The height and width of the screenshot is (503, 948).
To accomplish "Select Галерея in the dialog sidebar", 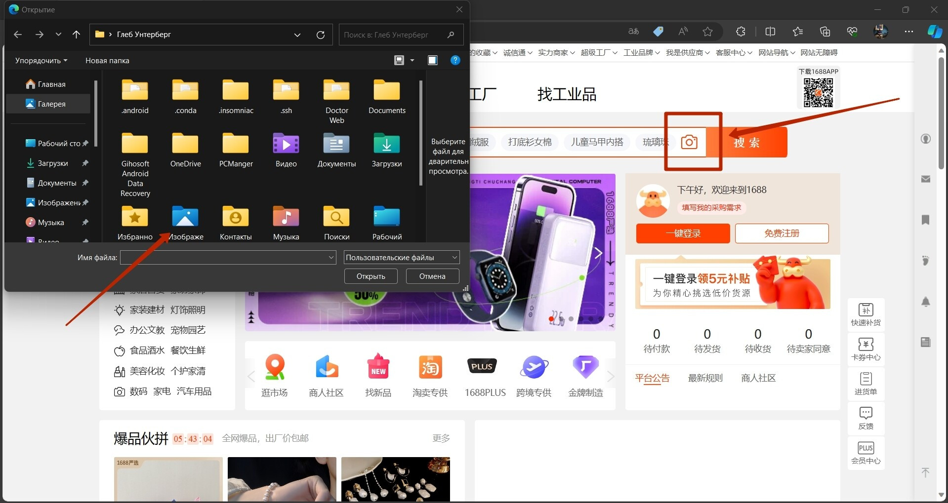I will click(48, 104).
